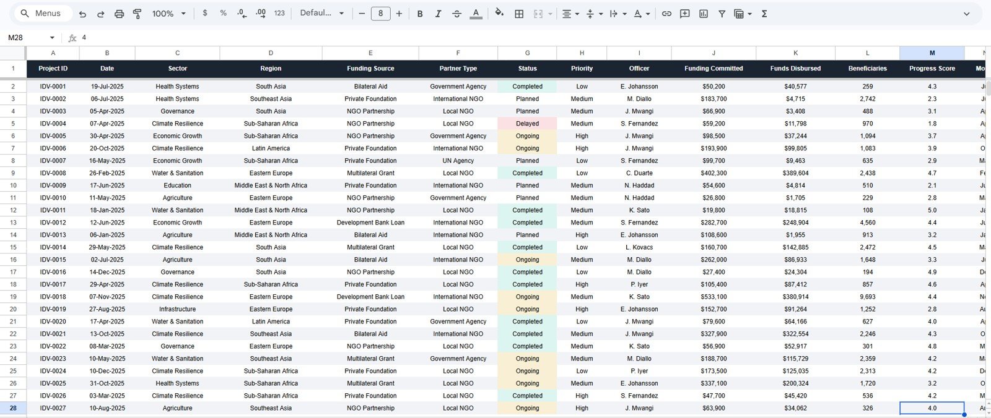Toggle strikethrough formatting
Screen dimensions: 991x418
456,14
